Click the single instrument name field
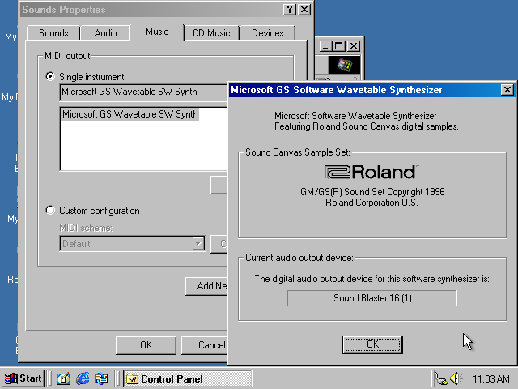518x389 pixels. 143,92
